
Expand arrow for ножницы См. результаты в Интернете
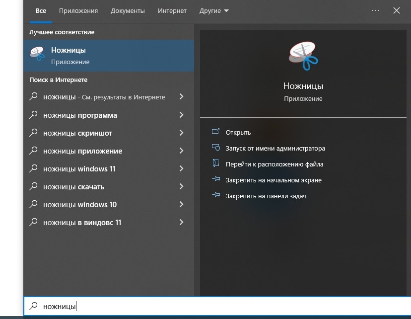pos(181,96)
